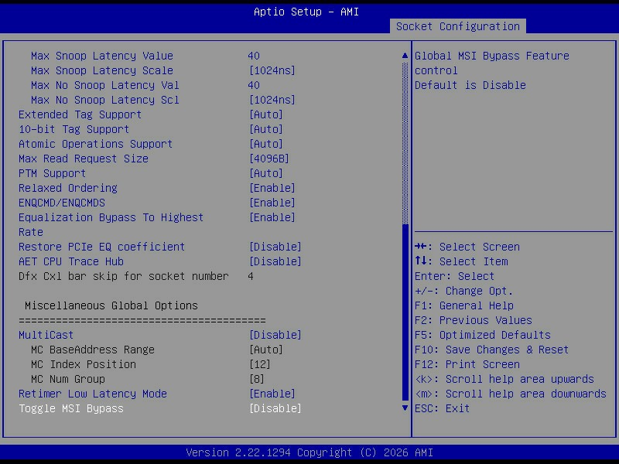Click the Default is Disable help line
619x464 pixels.
[x=470, y=85]
